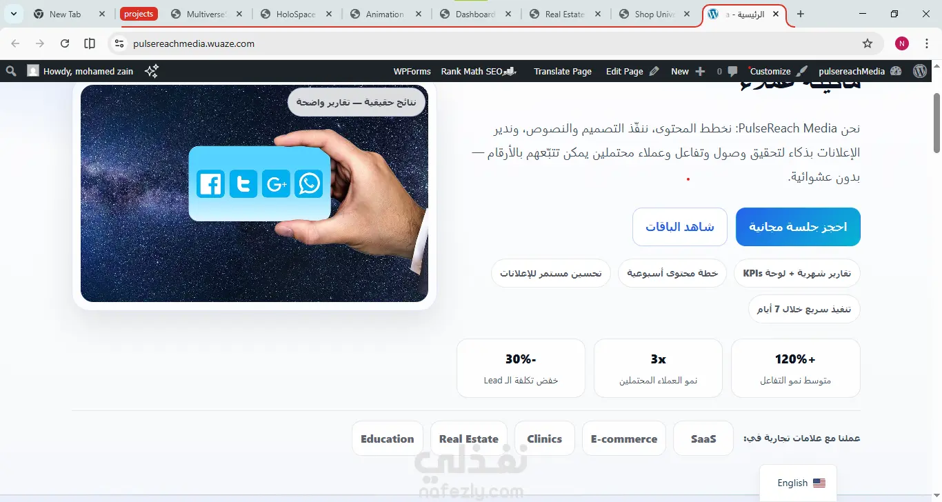Click the Twitter icon on the card image
The image size is (942, 502).
coord(243,184)
